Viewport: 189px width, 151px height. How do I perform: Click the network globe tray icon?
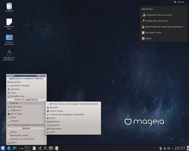(160, 148)
